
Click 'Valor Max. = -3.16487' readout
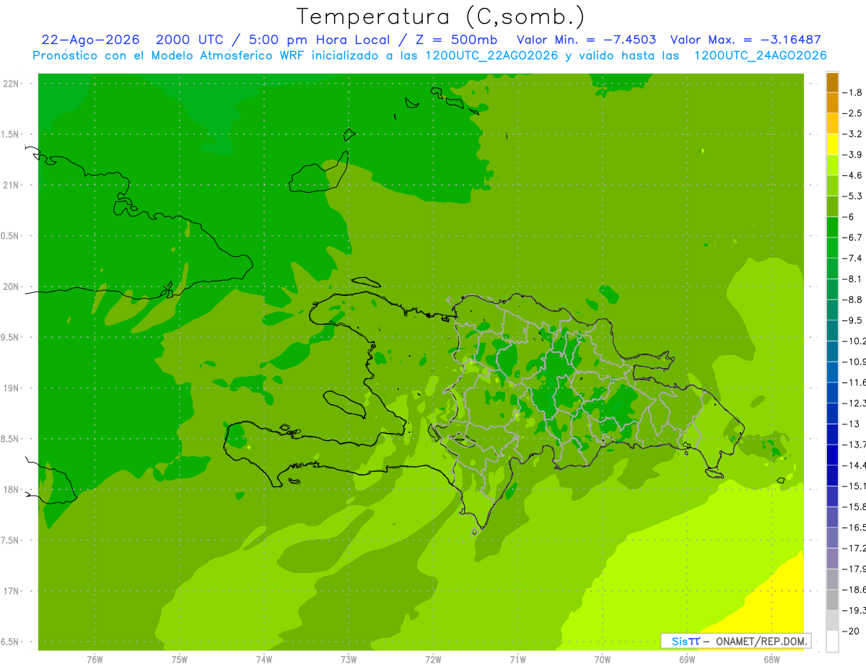pos(745,40)
